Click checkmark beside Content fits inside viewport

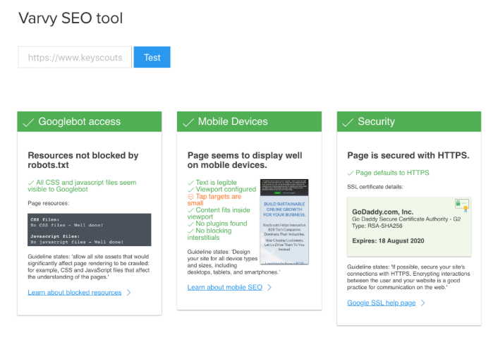(x=190, y=210)
